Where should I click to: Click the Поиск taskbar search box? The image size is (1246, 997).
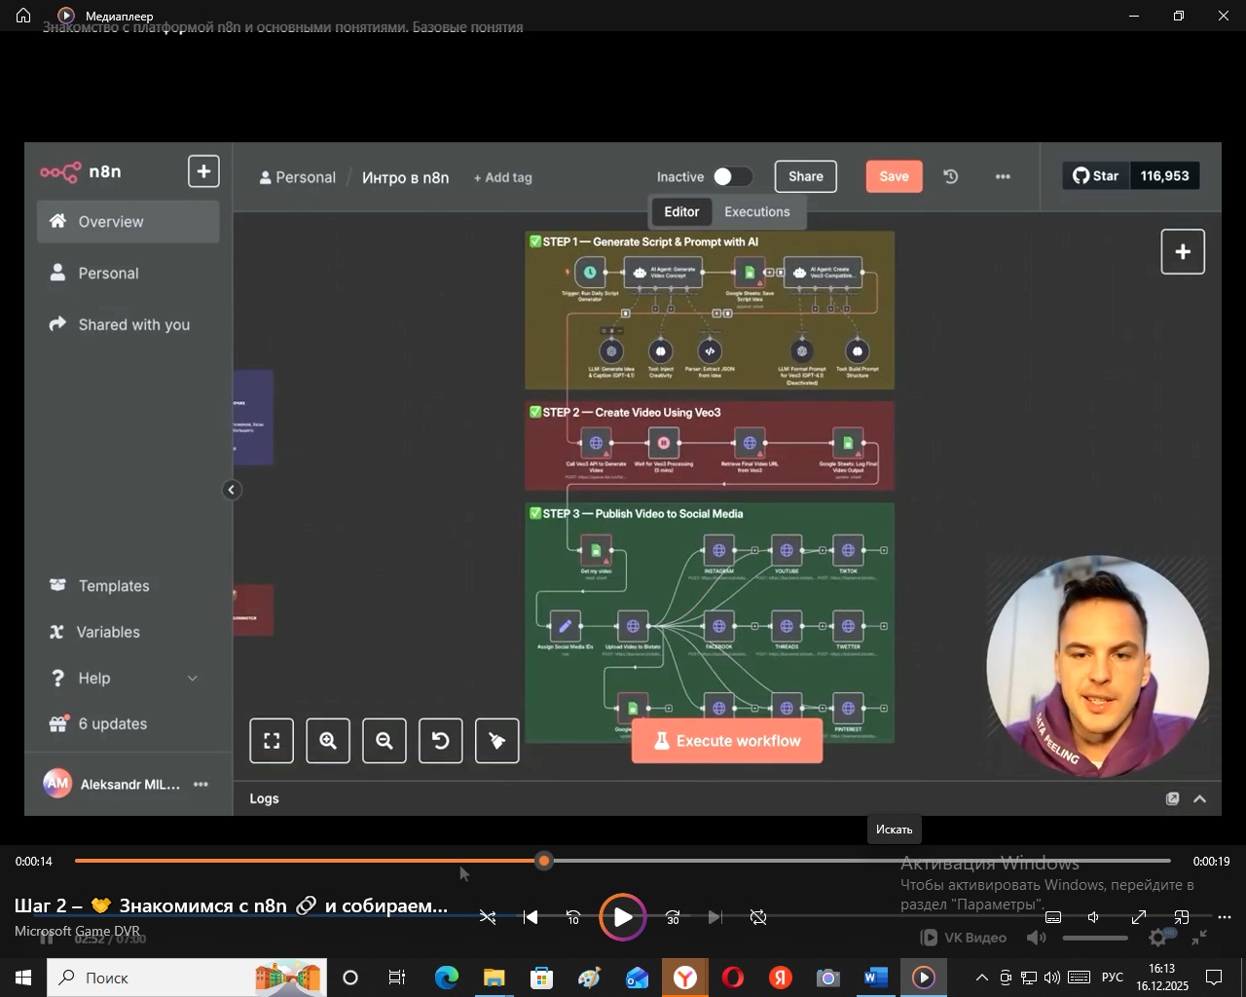185,978
